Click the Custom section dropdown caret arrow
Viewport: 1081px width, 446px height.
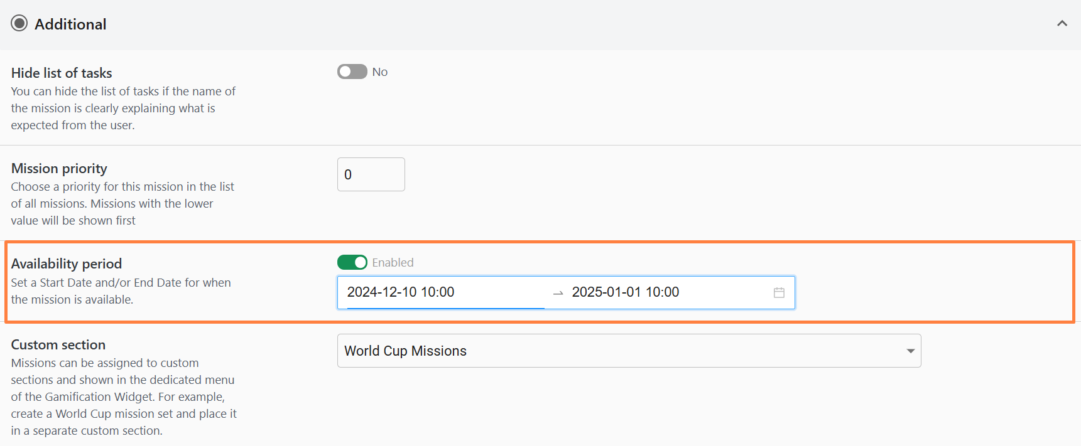point(910,351)
